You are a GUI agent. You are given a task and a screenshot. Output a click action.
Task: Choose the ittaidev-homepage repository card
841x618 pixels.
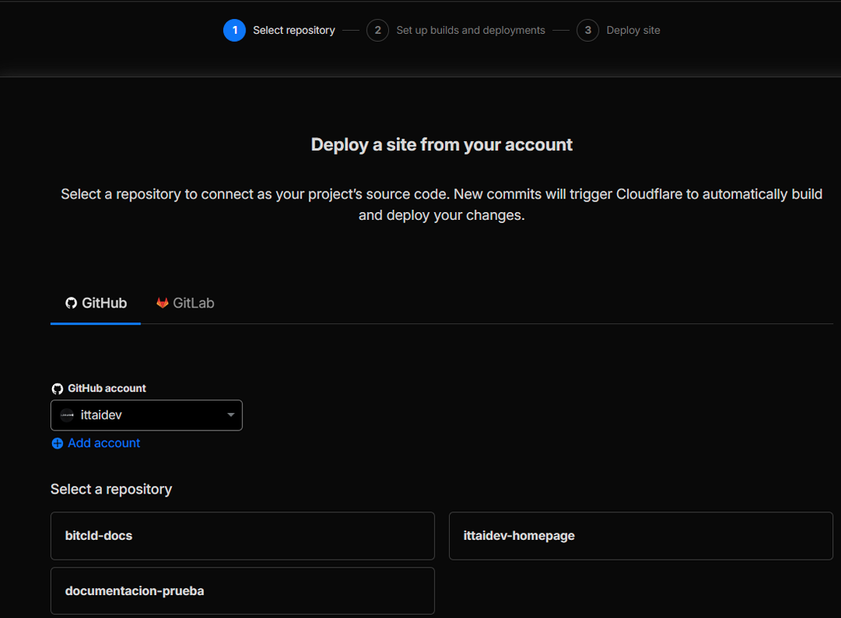point(641,535)
